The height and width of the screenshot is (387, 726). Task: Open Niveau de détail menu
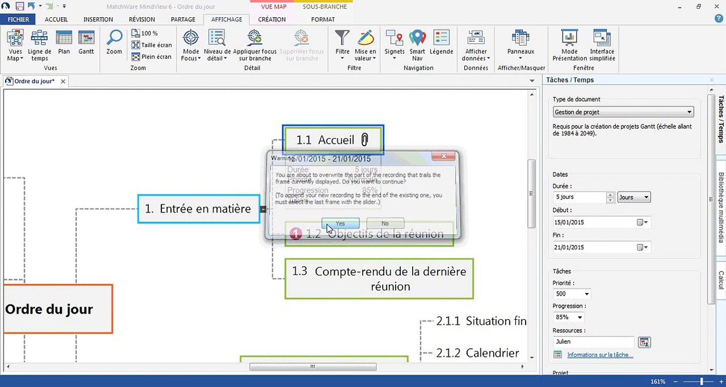click(x=217, y=46)
